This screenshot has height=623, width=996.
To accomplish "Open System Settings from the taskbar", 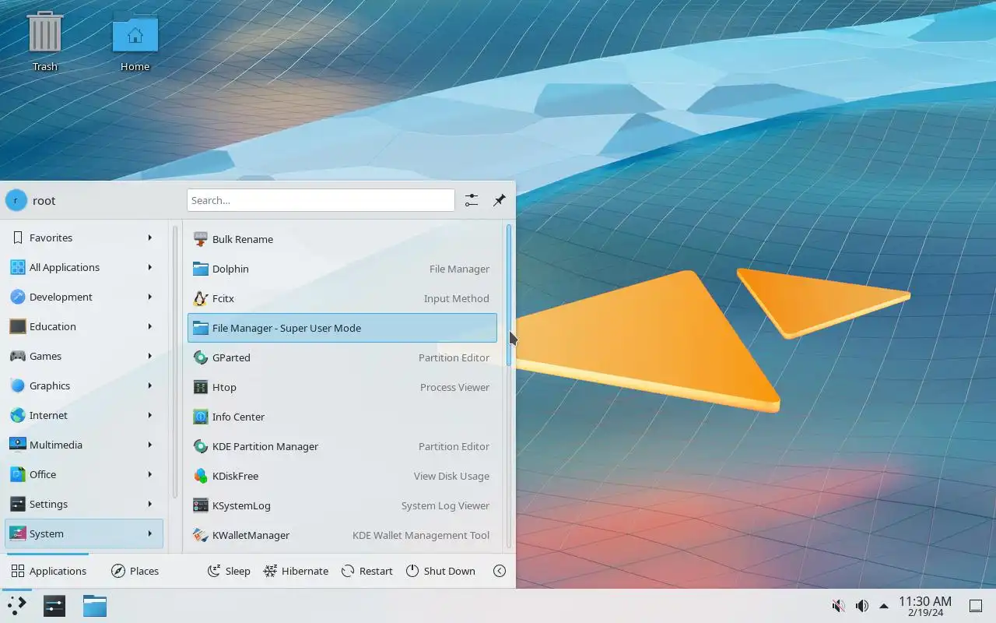I will click(x=54, y=606).
